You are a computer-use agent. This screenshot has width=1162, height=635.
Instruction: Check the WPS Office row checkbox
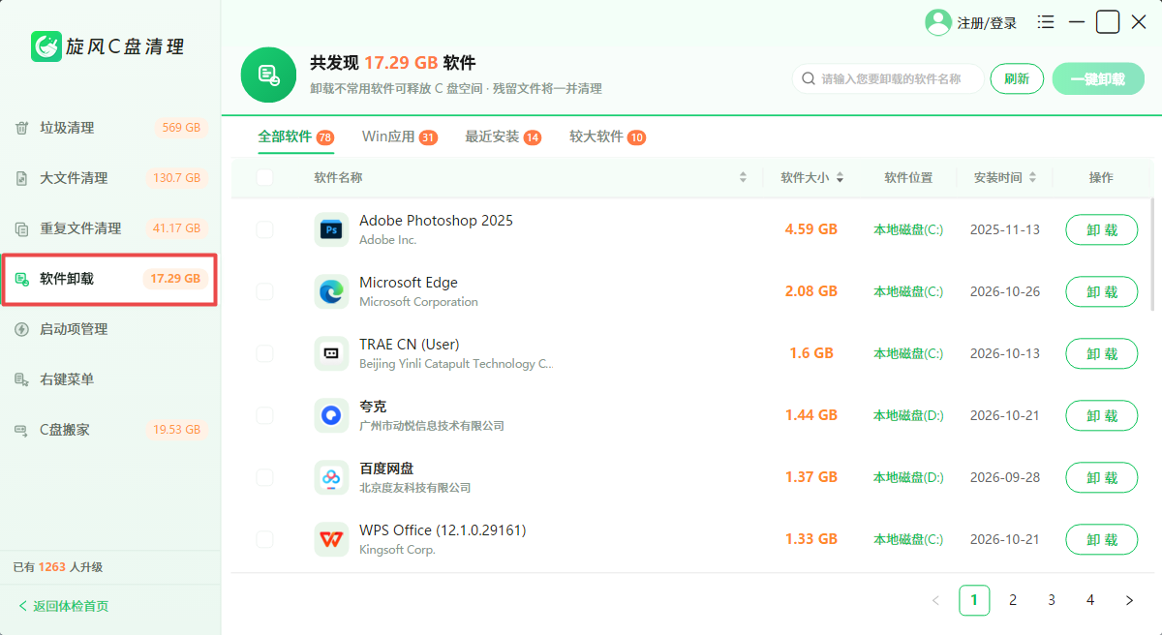click(264, 539)
